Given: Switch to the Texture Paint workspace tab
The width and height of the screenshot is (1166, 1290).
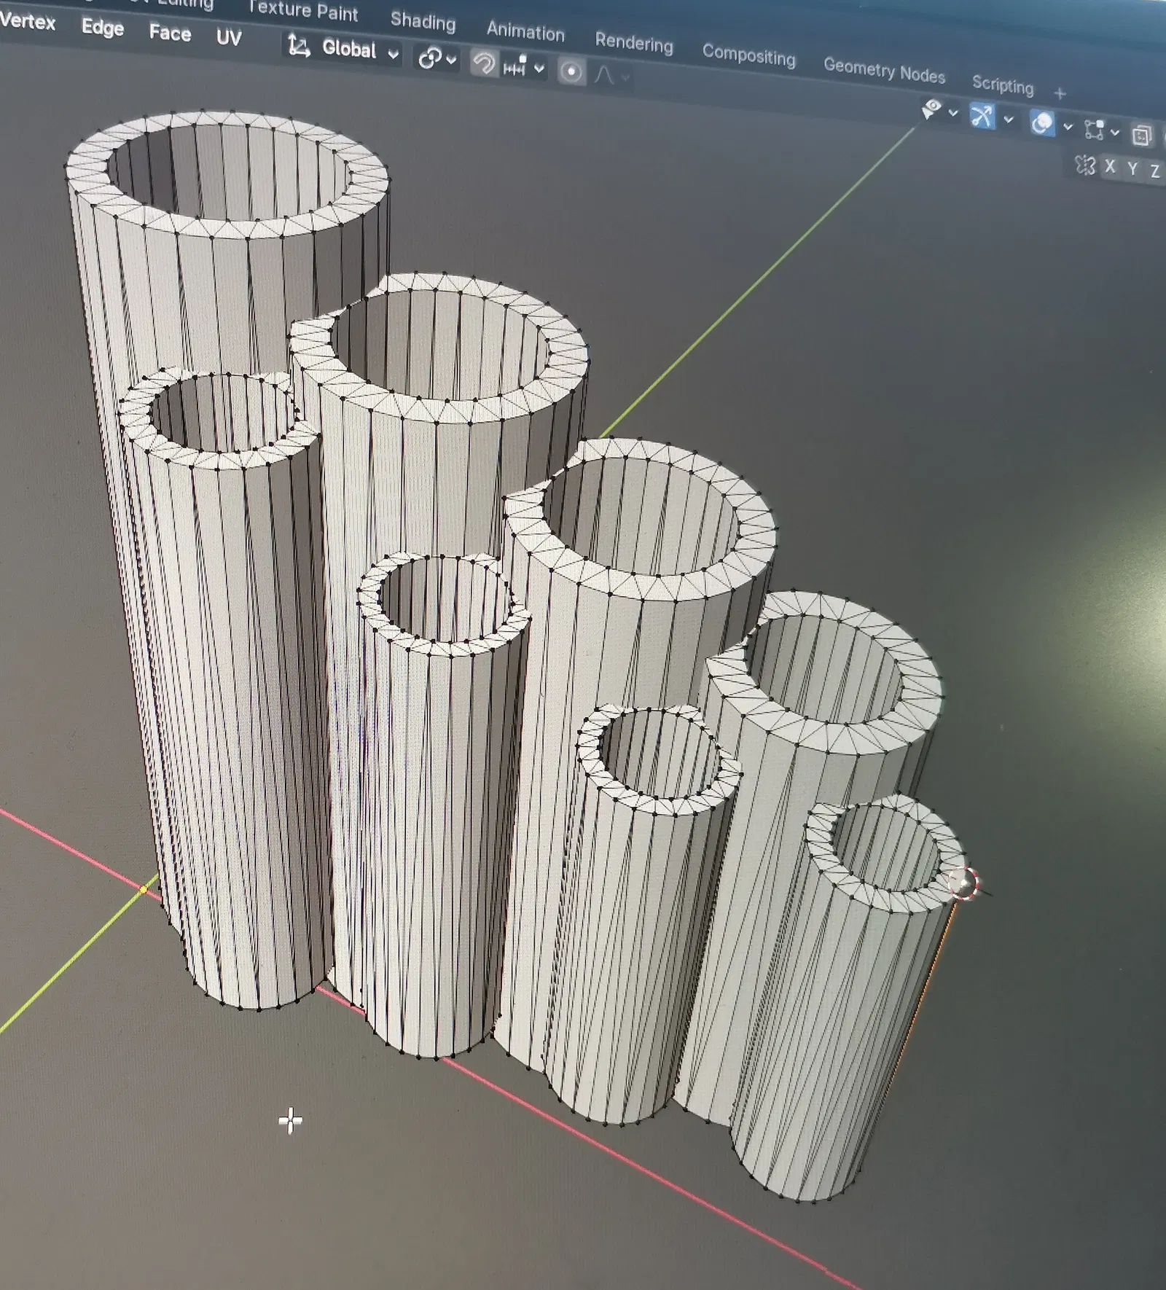Looking at the screenshot, I should (302, 11).
